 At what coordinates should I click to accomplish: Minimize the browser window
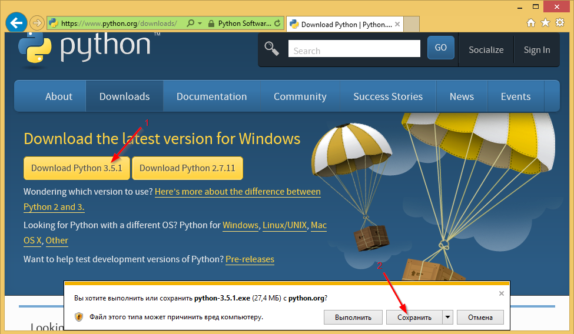(519, 7)
